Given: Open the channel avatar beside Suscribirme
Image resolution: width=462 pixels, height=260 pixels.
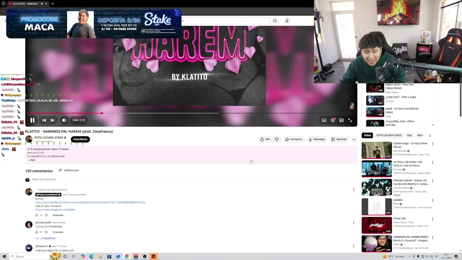Looking at the screenshot, I should 29,139.
